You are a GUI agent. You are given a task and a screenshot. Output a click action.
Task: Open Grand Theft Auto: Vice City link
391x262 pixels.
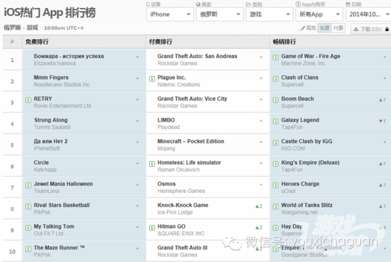tap(192, 98)
